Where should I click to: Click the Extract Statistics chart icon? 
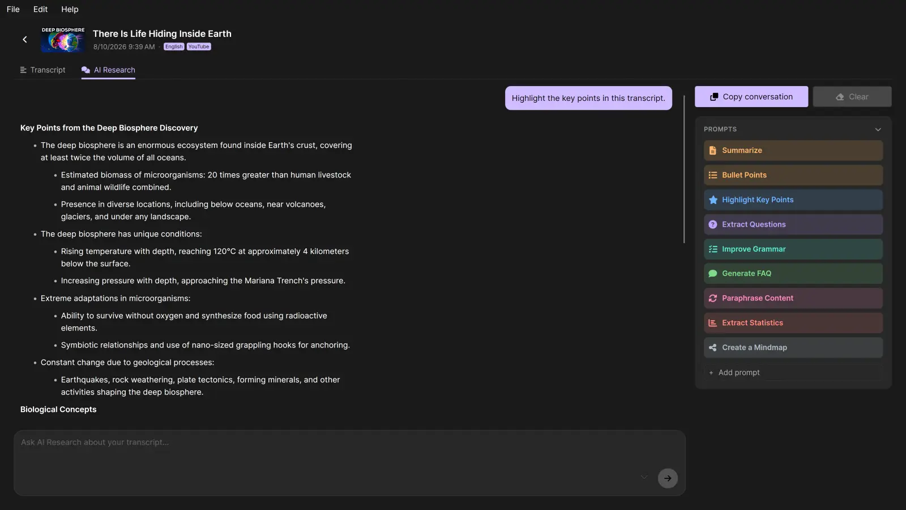(x=713, y=323)
